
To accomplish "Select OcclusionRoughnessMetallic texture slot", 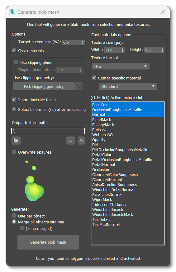I will tap(128, 110).
